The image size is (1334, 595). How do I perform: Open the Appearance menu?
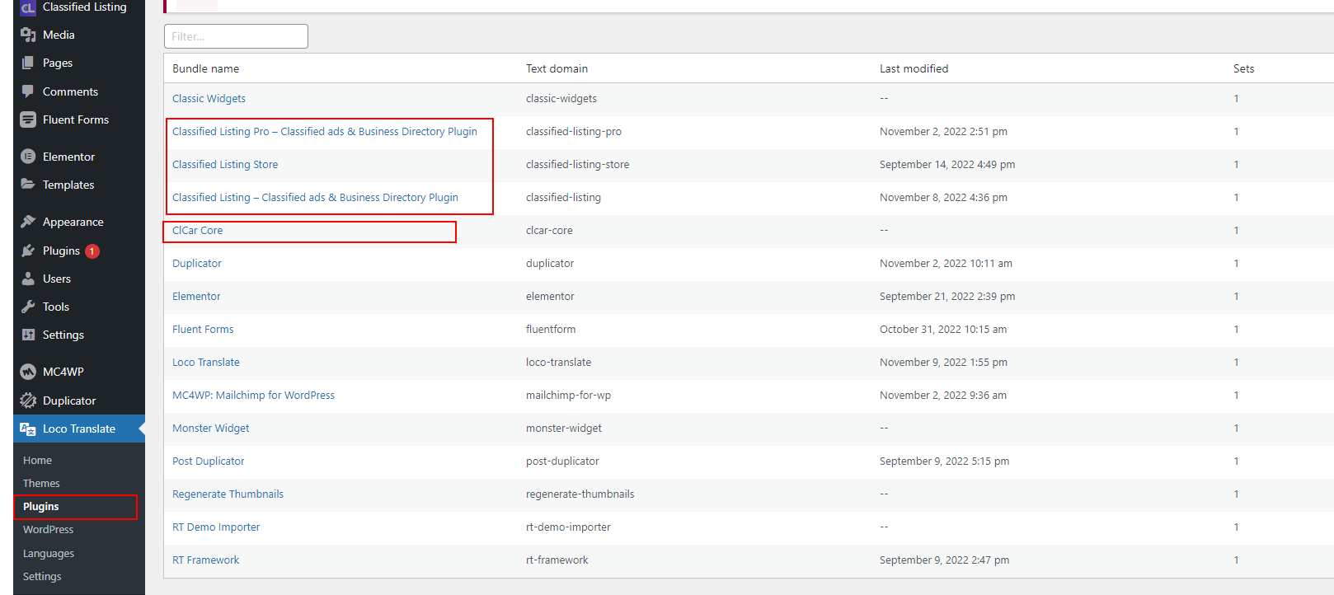point(73,222)
